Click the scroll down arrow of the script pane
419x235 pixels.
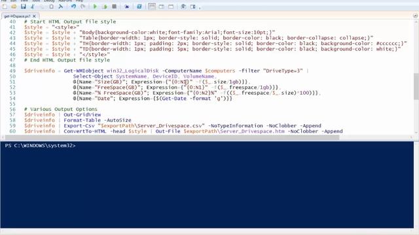(x=416, y=133)
